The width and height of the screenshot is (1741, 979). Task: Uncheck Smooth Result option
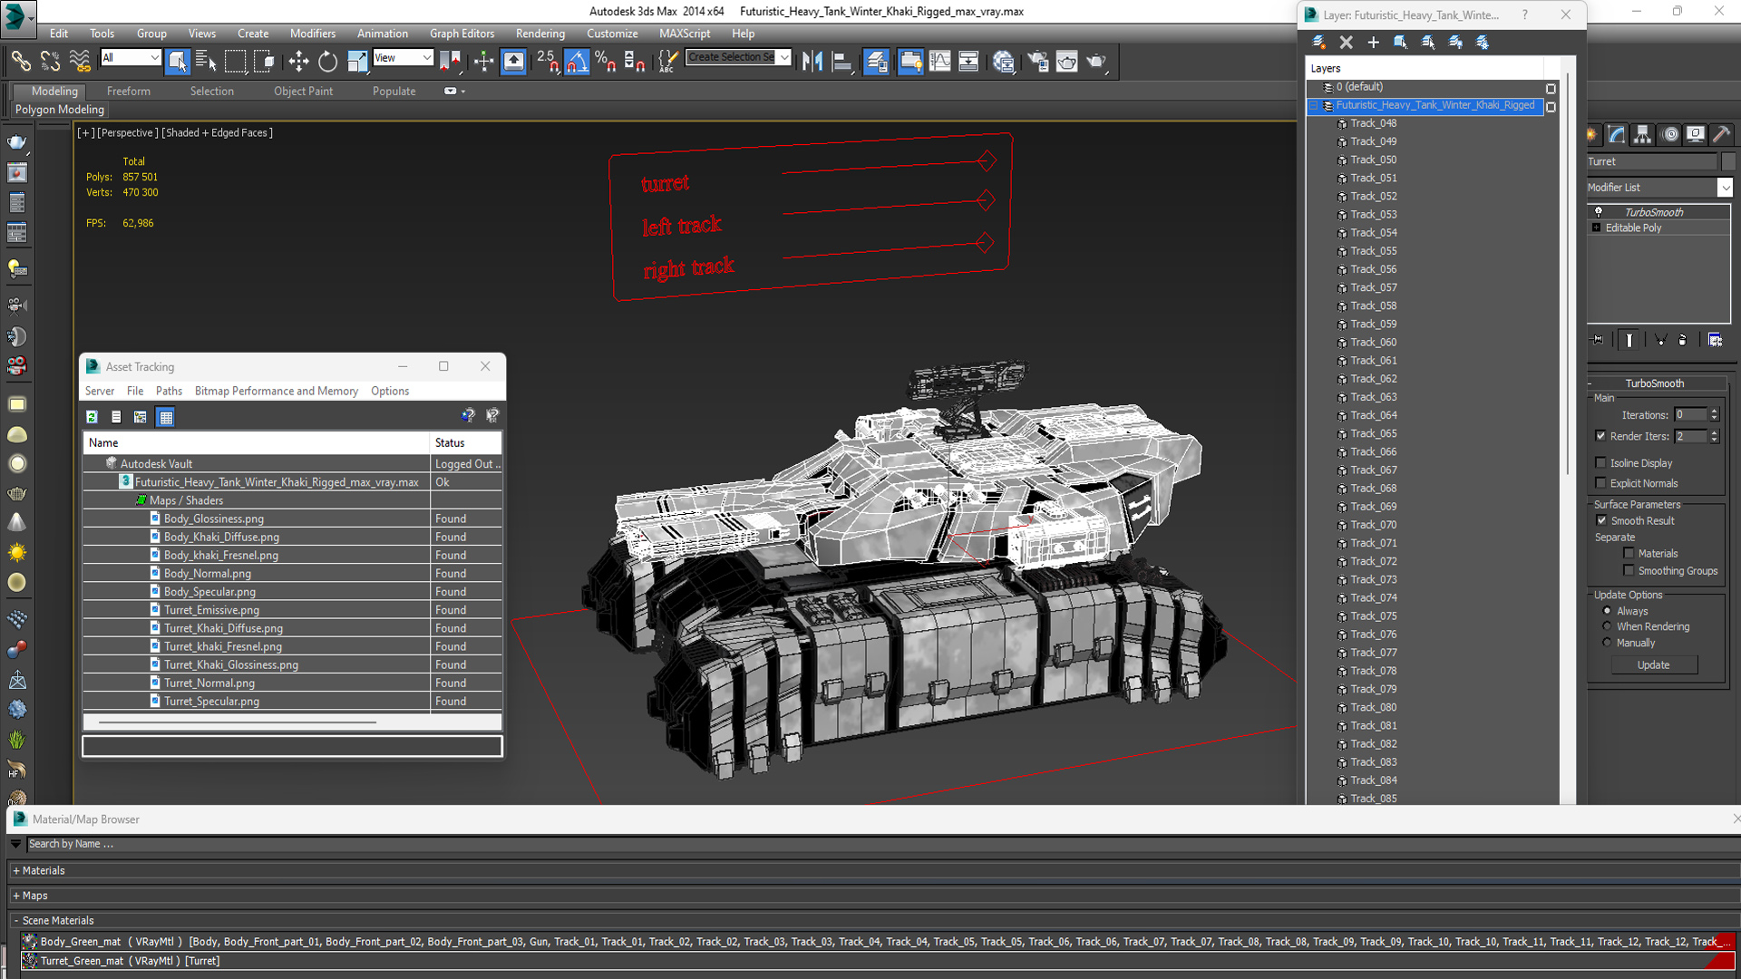coord(1601,520)
